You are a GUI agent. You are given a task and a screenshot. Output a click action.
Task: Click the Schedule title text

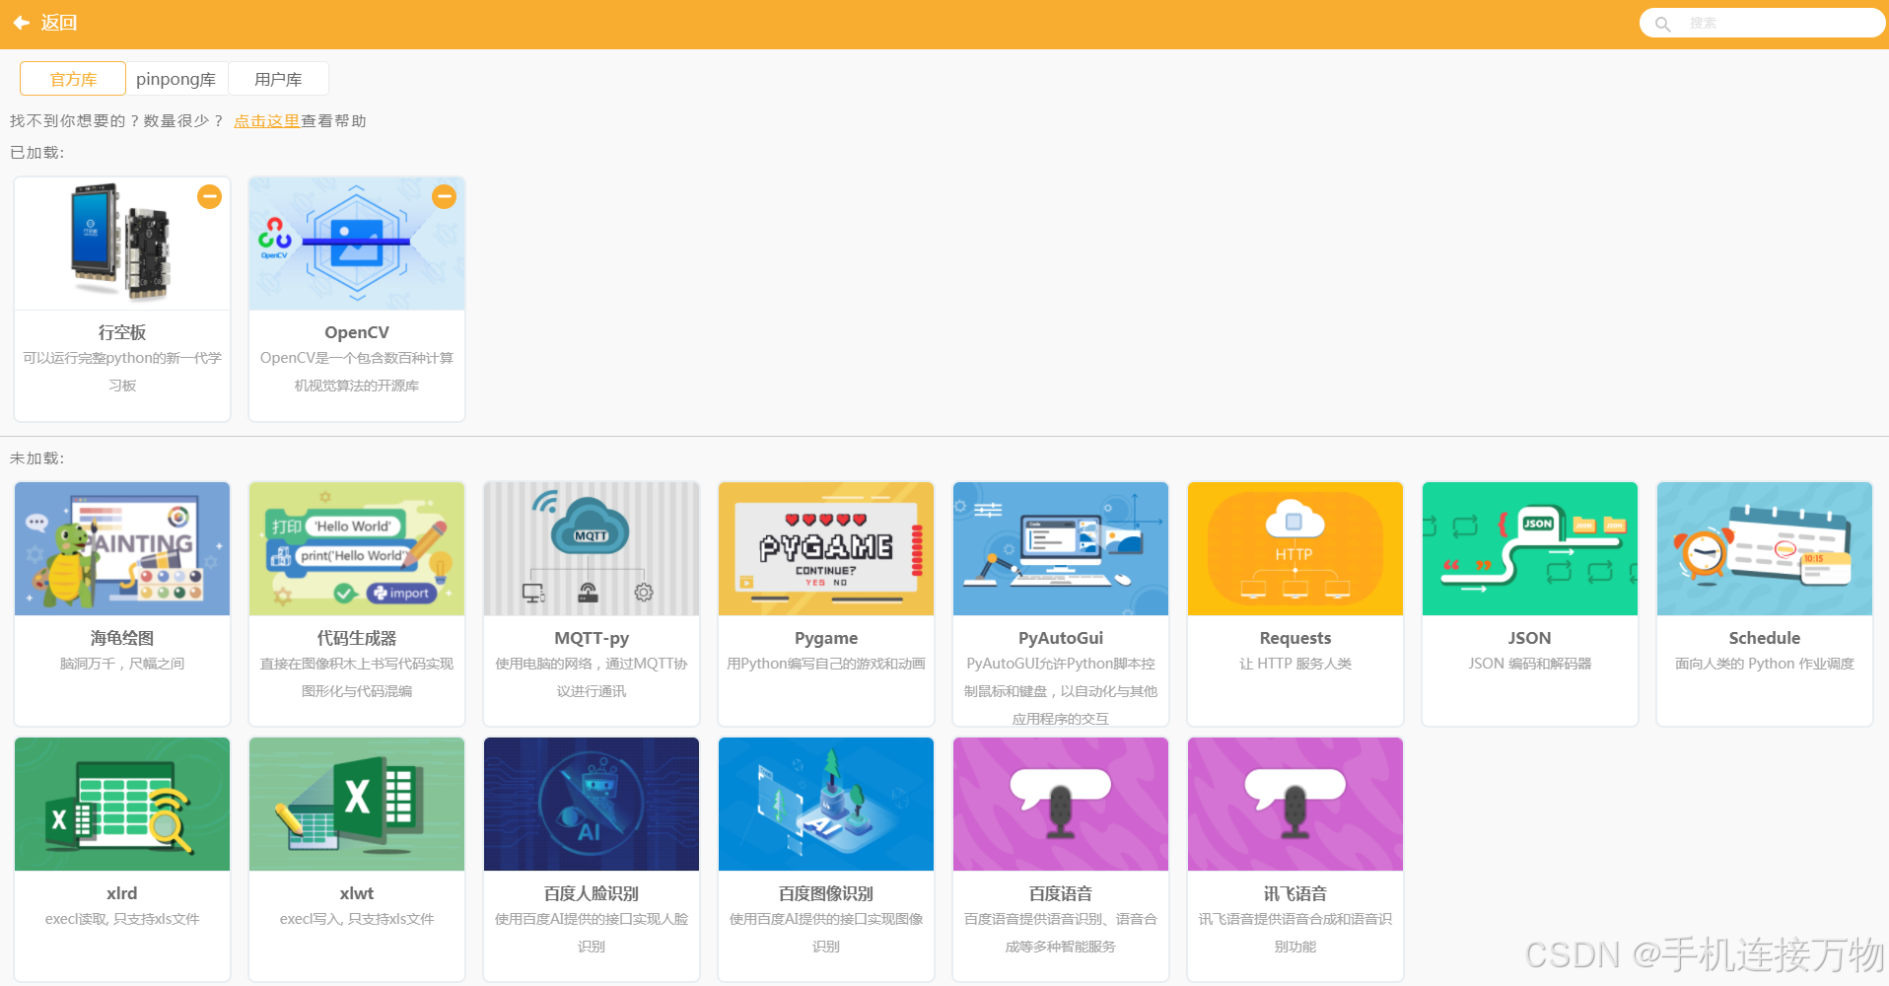click(x=1765, y=638)
